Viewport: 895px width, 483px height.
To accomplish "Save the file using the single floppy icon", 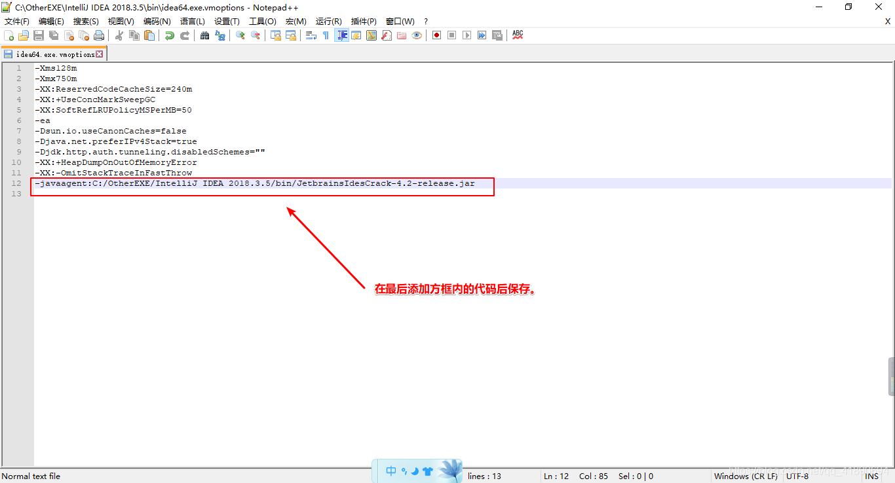I will click(39, 35).
